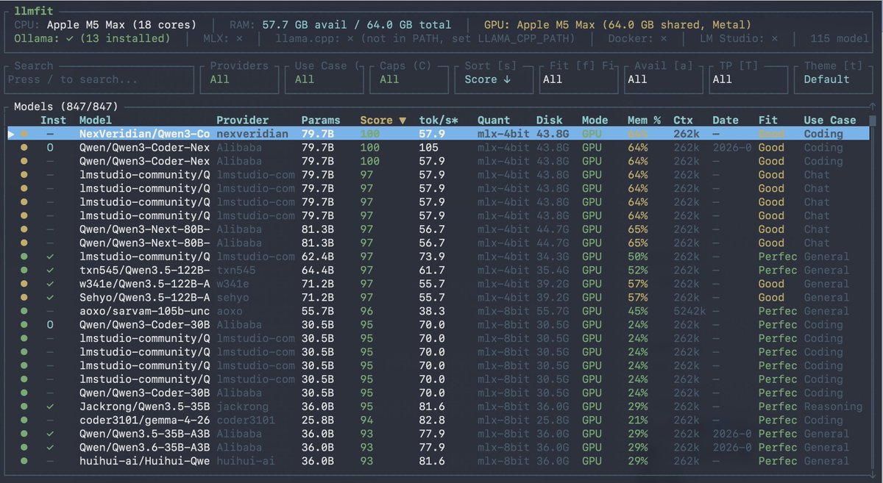Click the 25.8B params value
883x483 pixels.
pos(318,421)
